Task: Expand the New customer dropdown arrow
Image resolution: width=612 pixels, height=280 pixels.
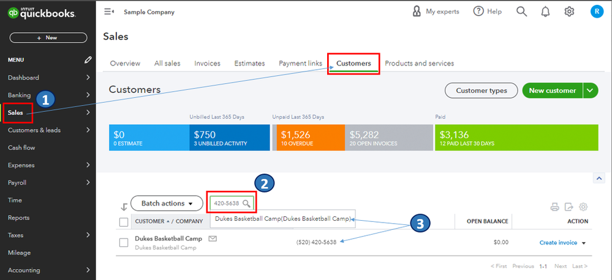Action: point(591,90)
